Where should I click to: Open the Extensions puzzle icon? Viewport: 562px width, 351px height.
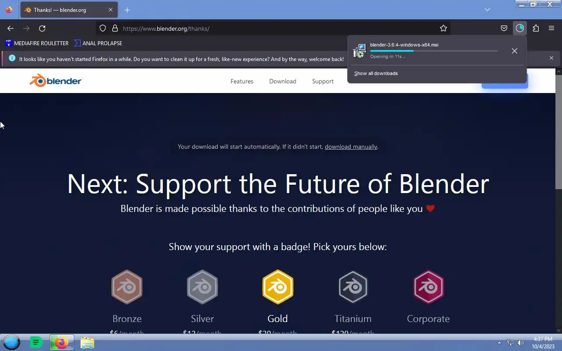(x=536, y=28)
